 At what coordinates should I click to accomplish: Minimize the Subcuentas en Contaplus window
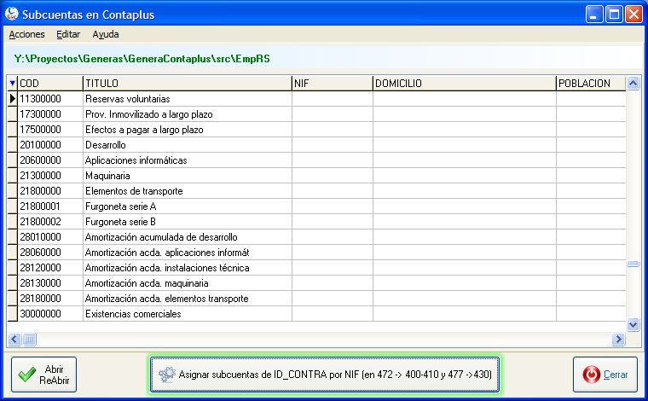coord(594,15)
